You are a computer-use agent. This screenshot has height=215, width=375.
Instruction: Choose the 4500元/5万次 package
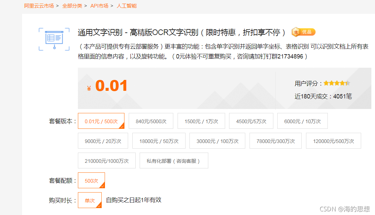(x=251, y=121)
